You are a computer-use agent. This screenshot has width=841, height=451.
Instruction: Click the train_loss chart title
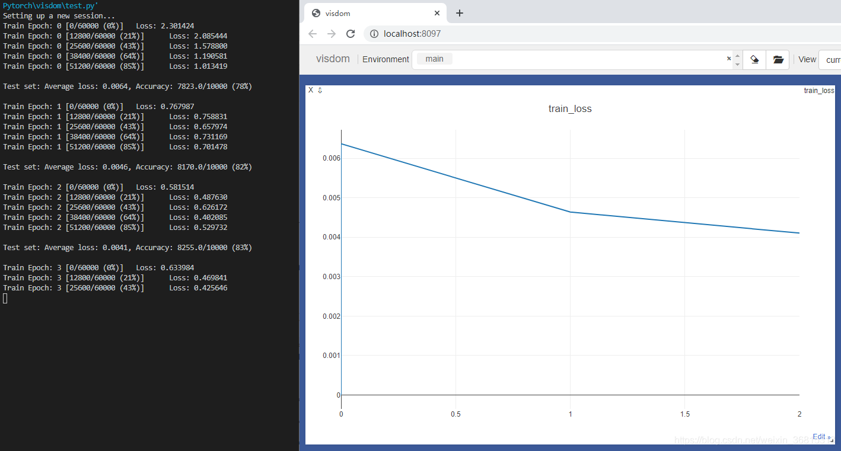(x=570, y=108)
